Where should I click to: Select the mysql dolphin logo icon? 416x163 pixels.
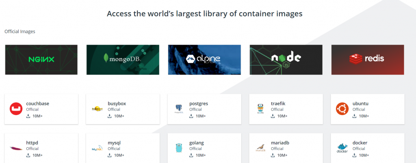[x=97, y=148]
